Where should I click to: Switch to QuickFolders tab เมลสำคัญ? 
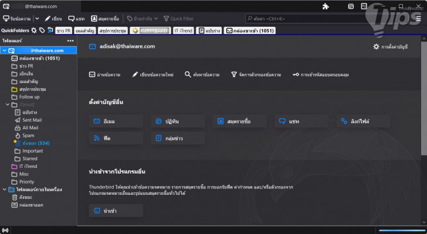pyautogui.click(x=85, y=30)
